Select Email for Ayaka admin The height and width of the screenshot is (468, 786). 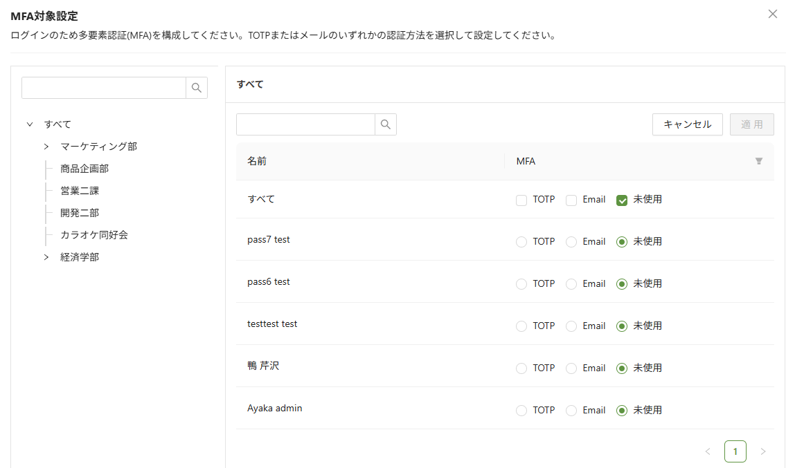(571, 411)
